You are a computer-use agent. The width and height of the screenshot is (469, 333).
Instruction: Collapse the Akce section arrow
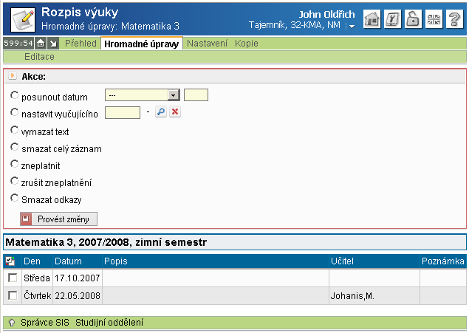(13, 76)
